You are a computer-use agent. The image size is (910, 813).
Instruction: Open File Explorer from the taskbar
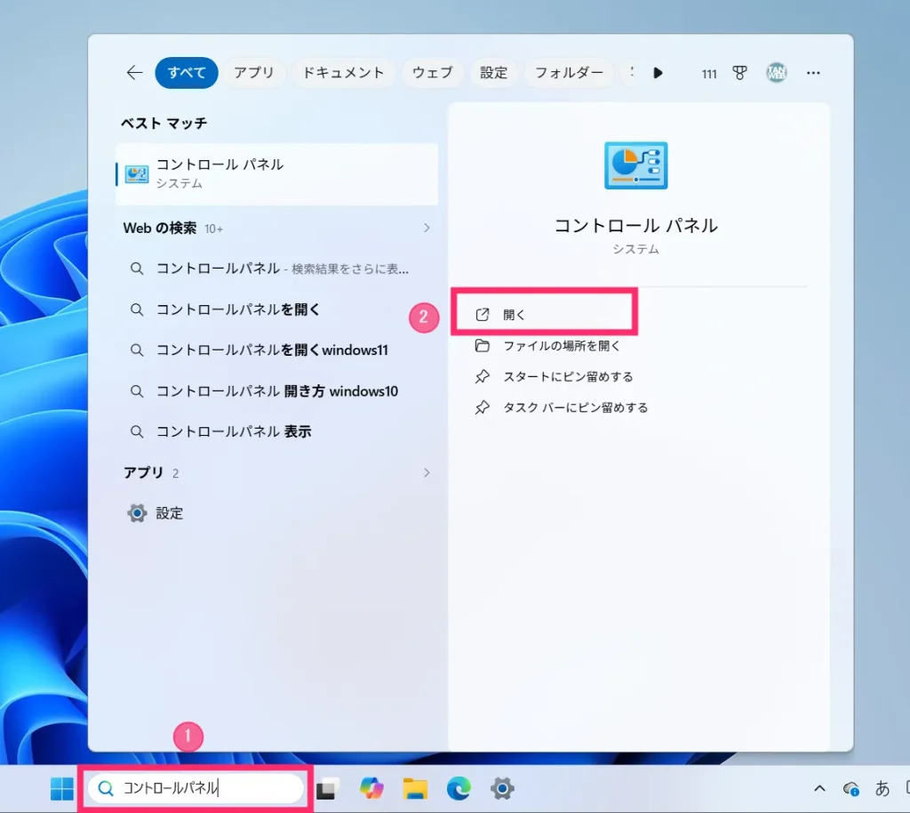pyautogui.click(x=415, y=789)
